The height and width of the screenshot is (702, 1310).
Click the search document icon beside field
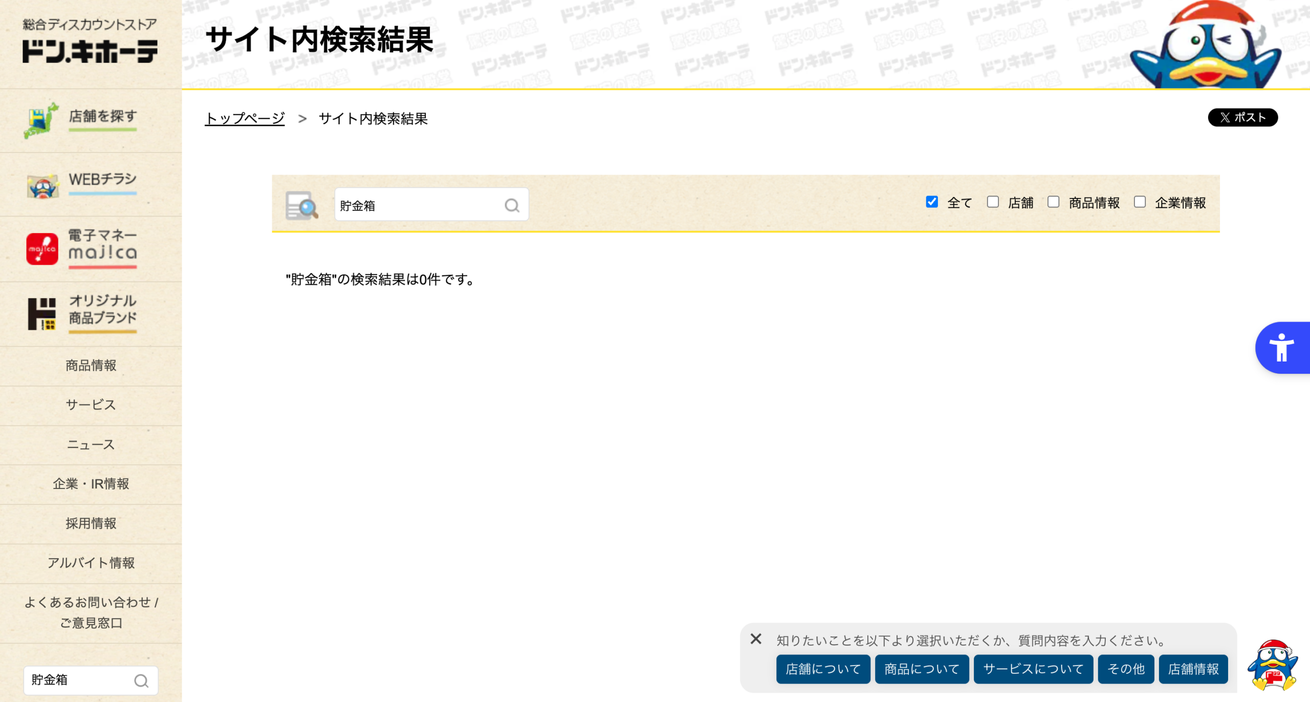(x=301, y=205)
